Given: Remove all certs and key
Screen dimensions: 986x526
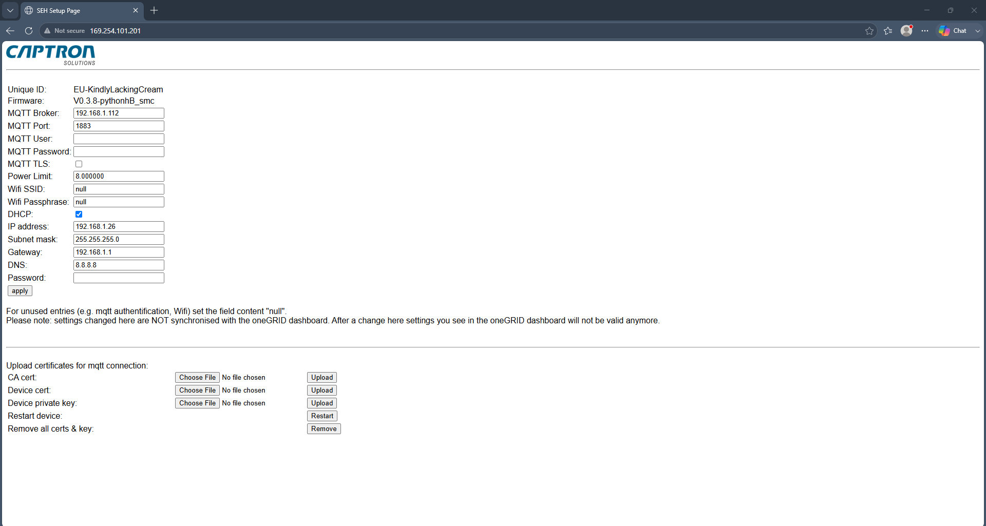Looking at the screenshot, I should click(x=324, y=428).
